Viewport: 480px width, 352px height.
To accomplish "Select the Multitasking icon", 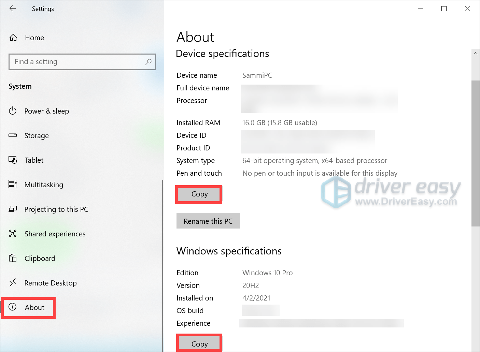I will 13,185.
